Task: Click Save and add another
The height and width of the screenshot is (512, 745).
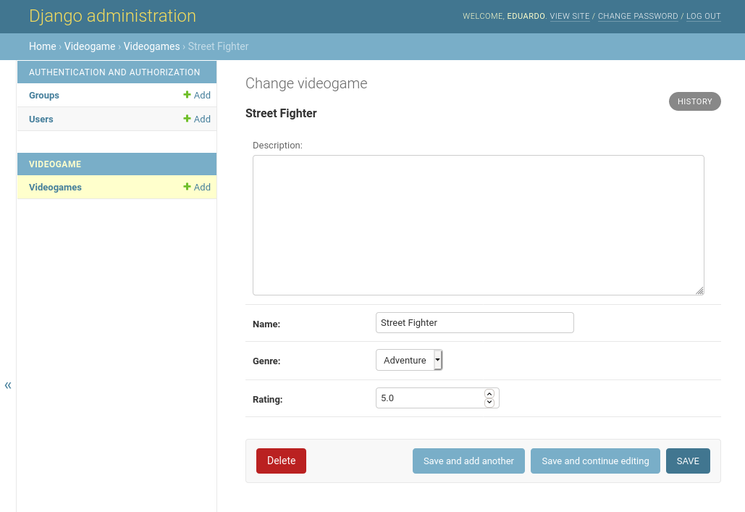Action: [x=468, y=461]
